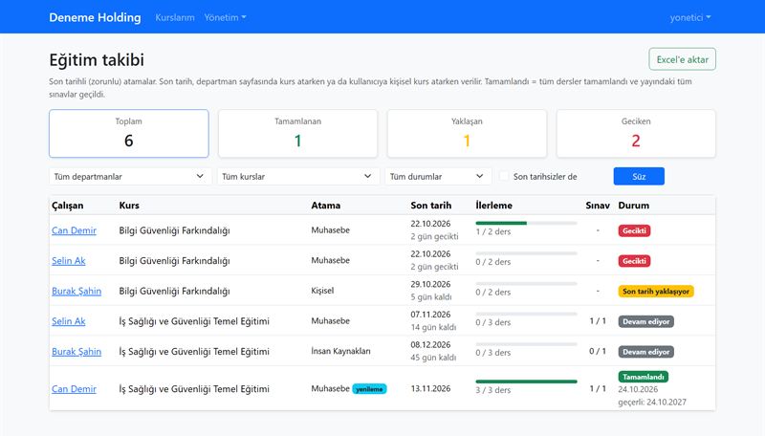Click the 08.12.2026 date cell
Screen dimensions: 765x436
[430, 345]
